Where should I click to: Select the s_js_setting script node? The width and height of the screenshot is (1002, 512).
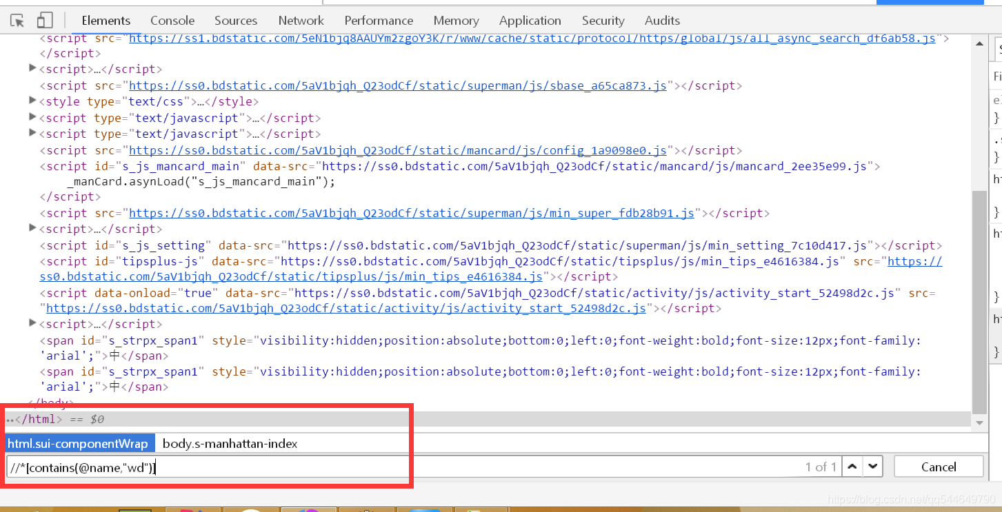pos(491,245)
